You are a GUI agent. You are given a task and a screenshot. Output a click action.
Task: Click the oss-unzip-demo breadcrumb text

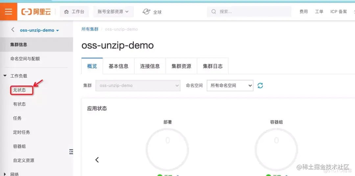pos(121,29)
